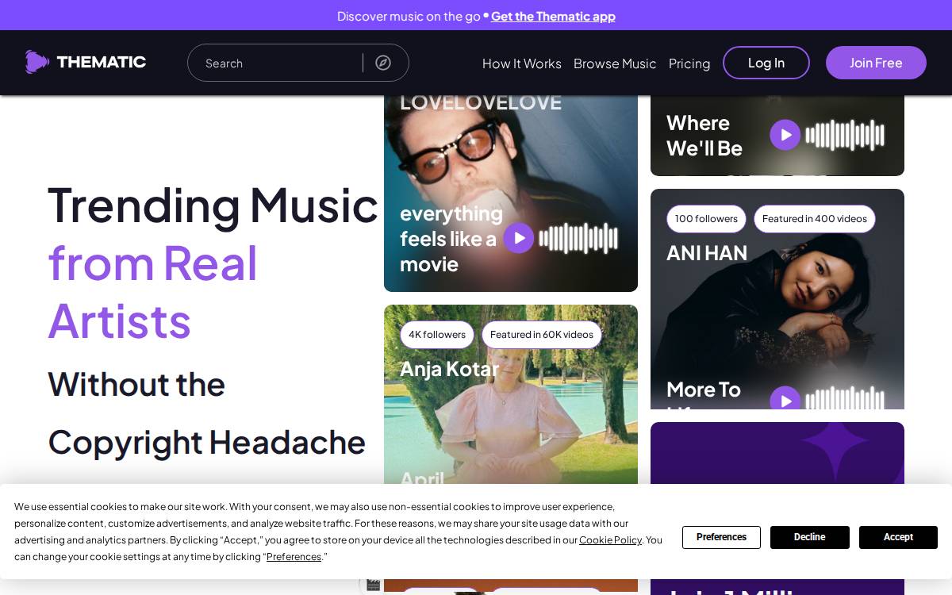Open artist name Anja Kotar
The width and height of the screenshot is (952, 595).
coord(450,369)
